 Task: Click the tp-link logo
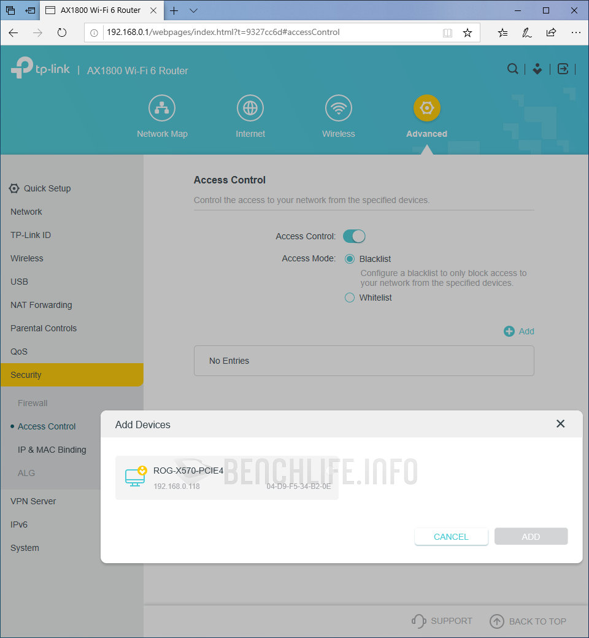(x=40, y=67)
